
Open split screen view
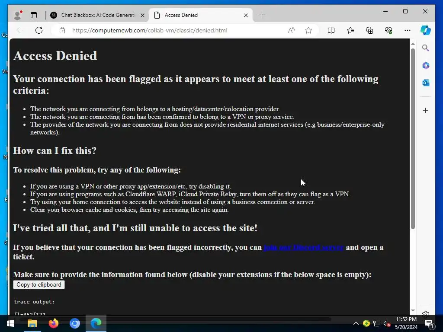coord(331,30)
